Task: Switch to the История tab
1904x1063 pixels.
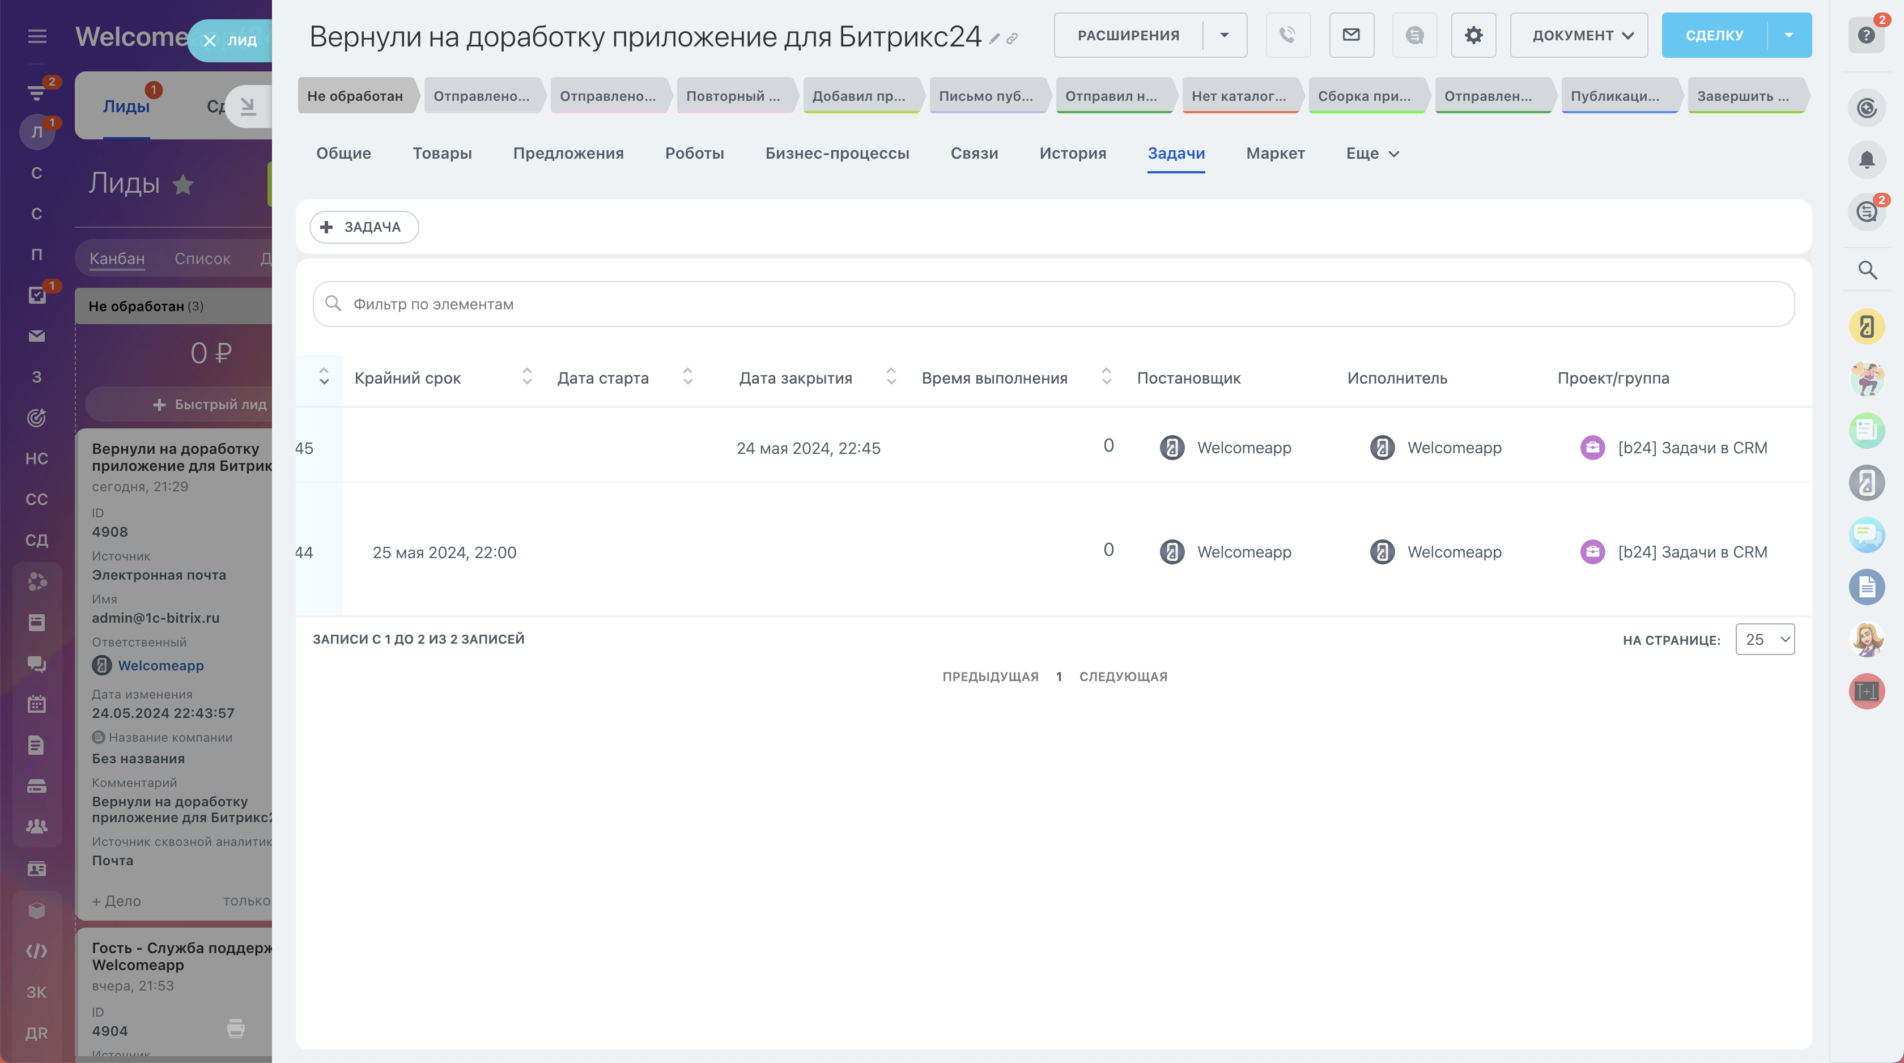Action: pyautogui.click(x=1073, y=153)
